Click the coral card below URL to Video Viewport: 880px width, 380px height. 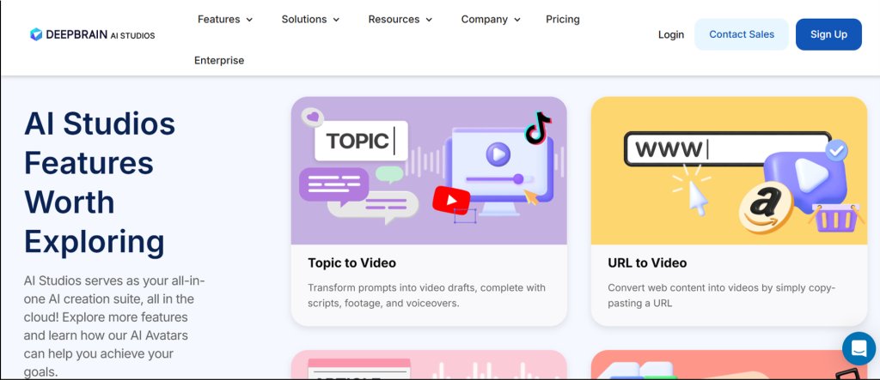[729, 365]
